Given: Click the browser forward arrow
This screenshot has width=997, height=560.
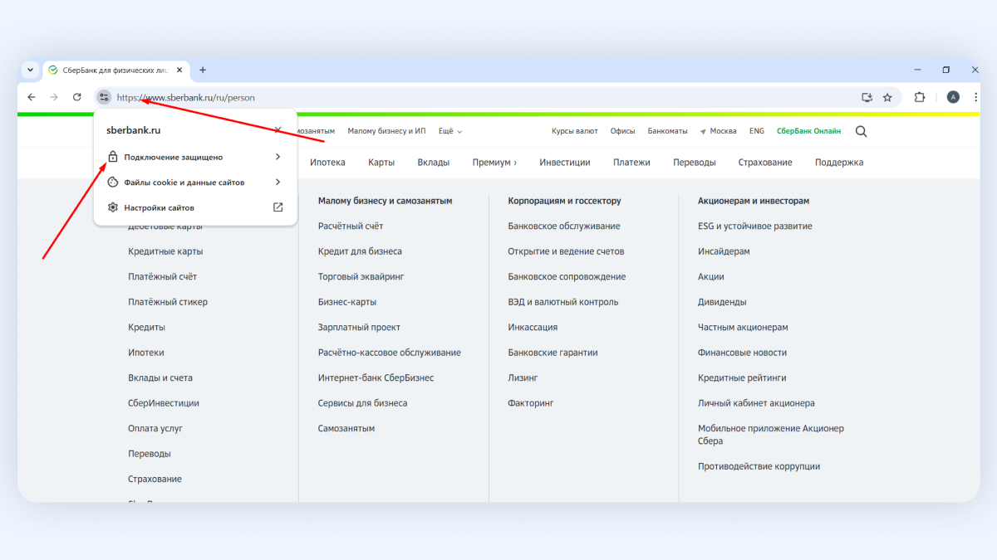Looking at the screenshot, I should click(x=54, y=97).
